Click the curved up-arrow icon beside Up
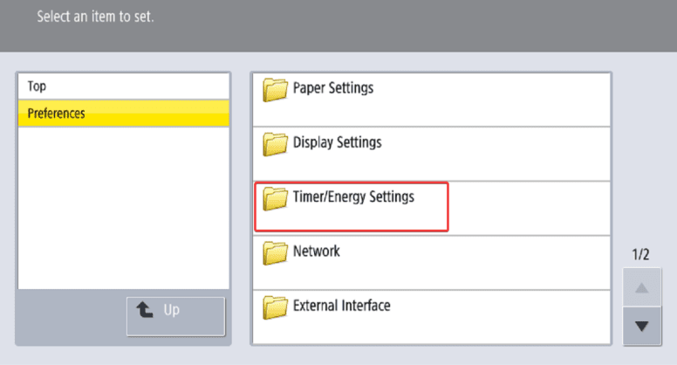Image resolution: width=677 pixels, height=365 pixels. pos(145,310)
